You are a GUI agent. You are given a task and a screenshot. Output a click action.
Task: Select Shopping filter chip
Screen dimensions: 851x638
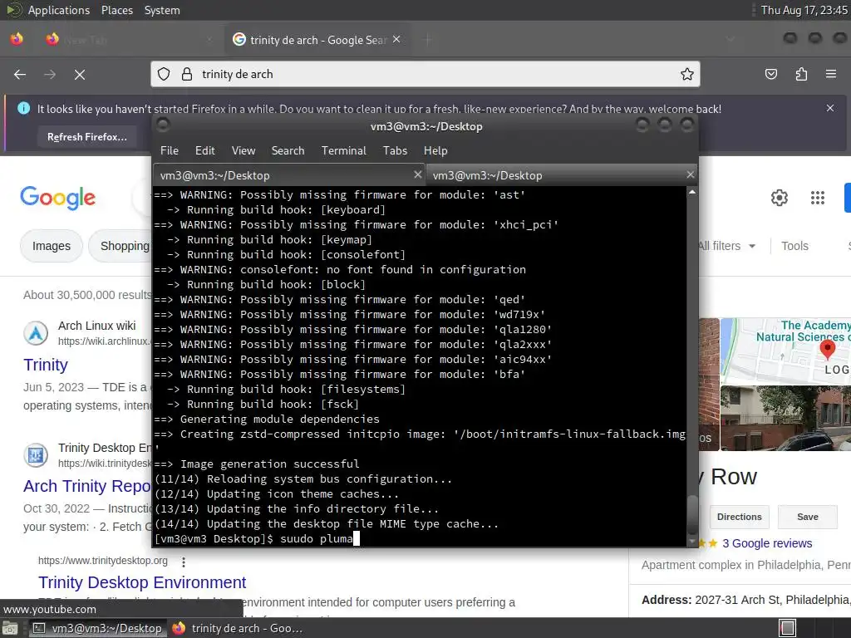point(121,246)
